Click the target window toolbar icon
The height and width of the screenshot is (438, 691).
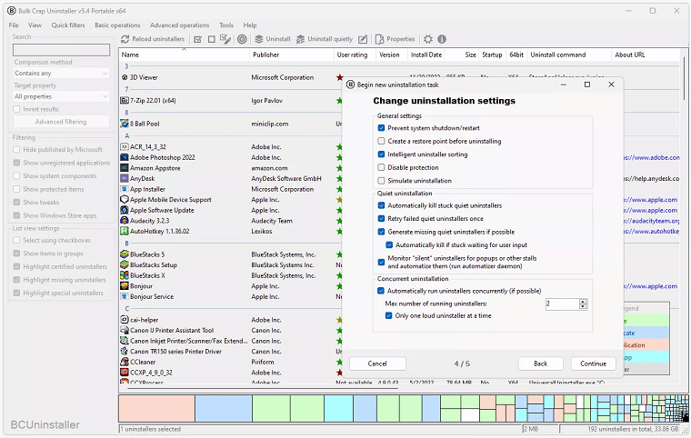point(242,39)
